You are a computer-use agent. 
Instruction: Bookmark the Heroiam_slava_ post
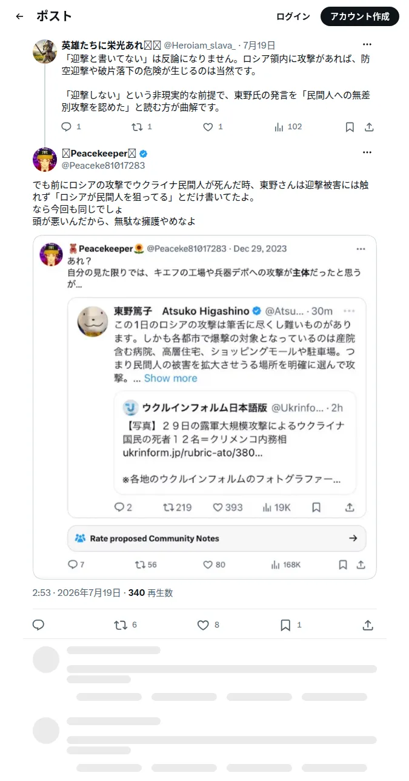click(x=350, y=127)
